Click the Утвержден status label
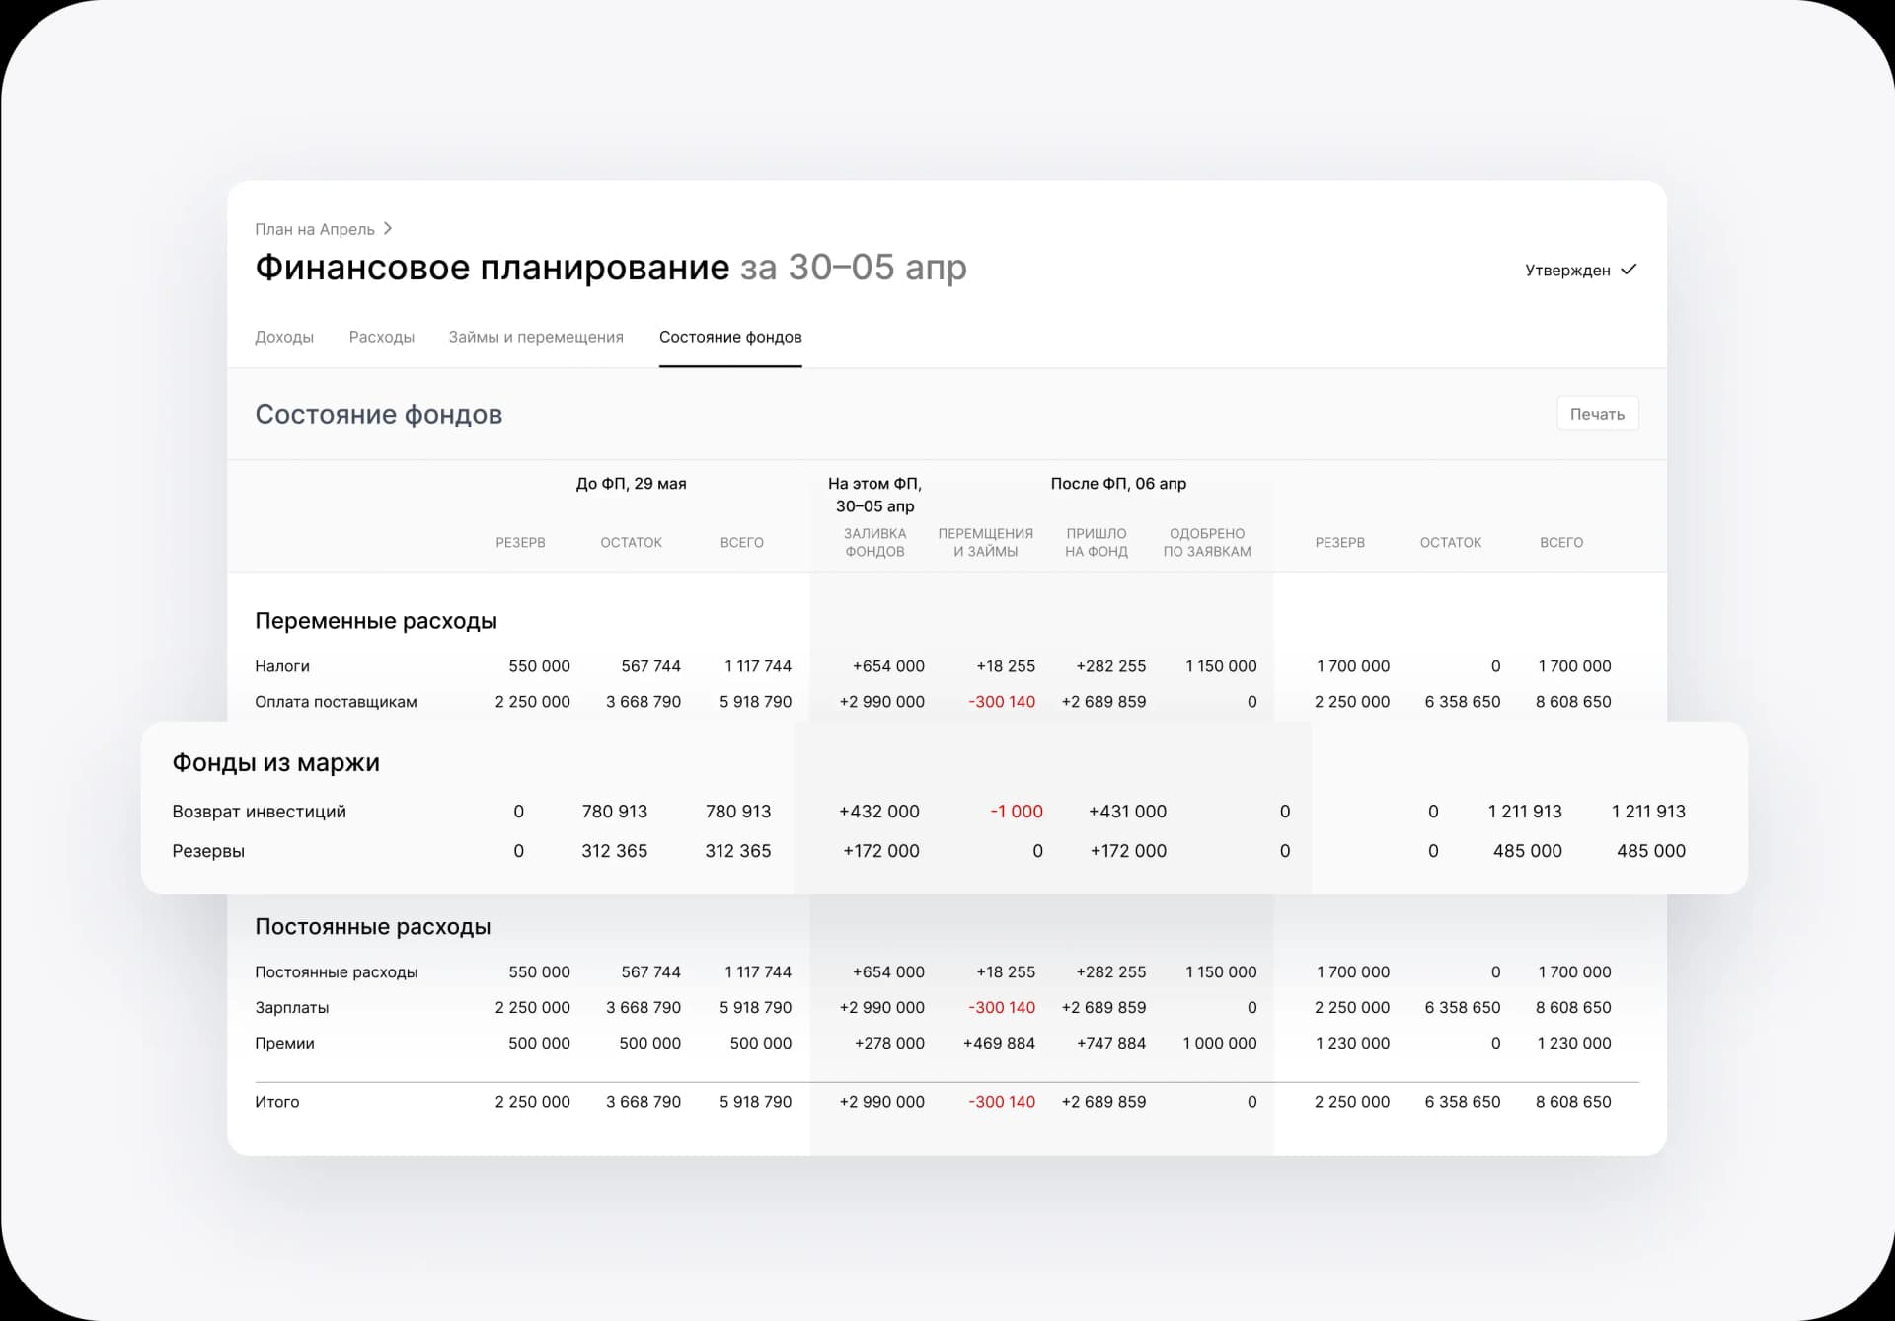The height and width of the screenshot is (1321, 1895). coord(1567,271)
